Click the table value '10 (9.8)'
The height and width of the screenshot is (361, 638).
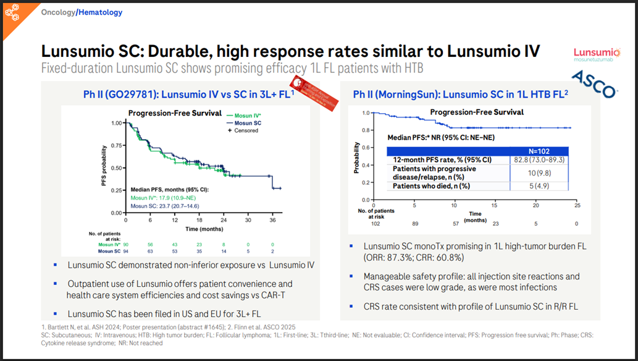pos(540,173)
